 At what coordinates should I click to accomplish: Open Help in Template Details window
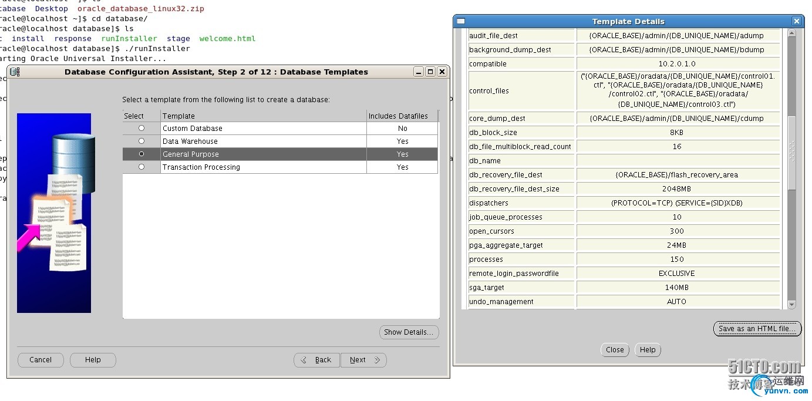pos(648,349)
